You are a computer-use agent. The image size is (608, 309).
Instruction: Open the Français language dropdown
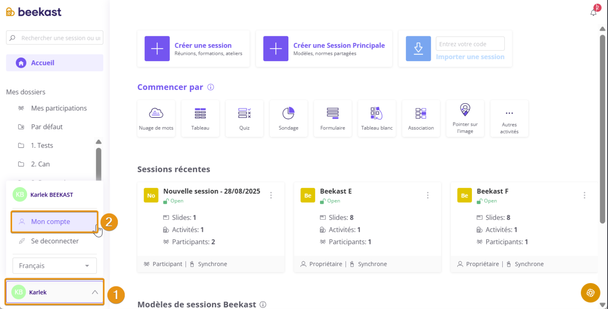click(x=54, y=266)
